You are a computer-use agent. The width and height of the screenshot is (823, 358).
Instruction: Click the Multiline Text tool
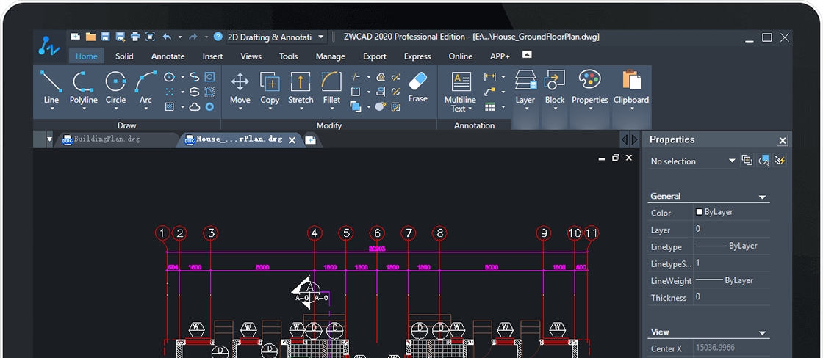(x=460, y=92)
